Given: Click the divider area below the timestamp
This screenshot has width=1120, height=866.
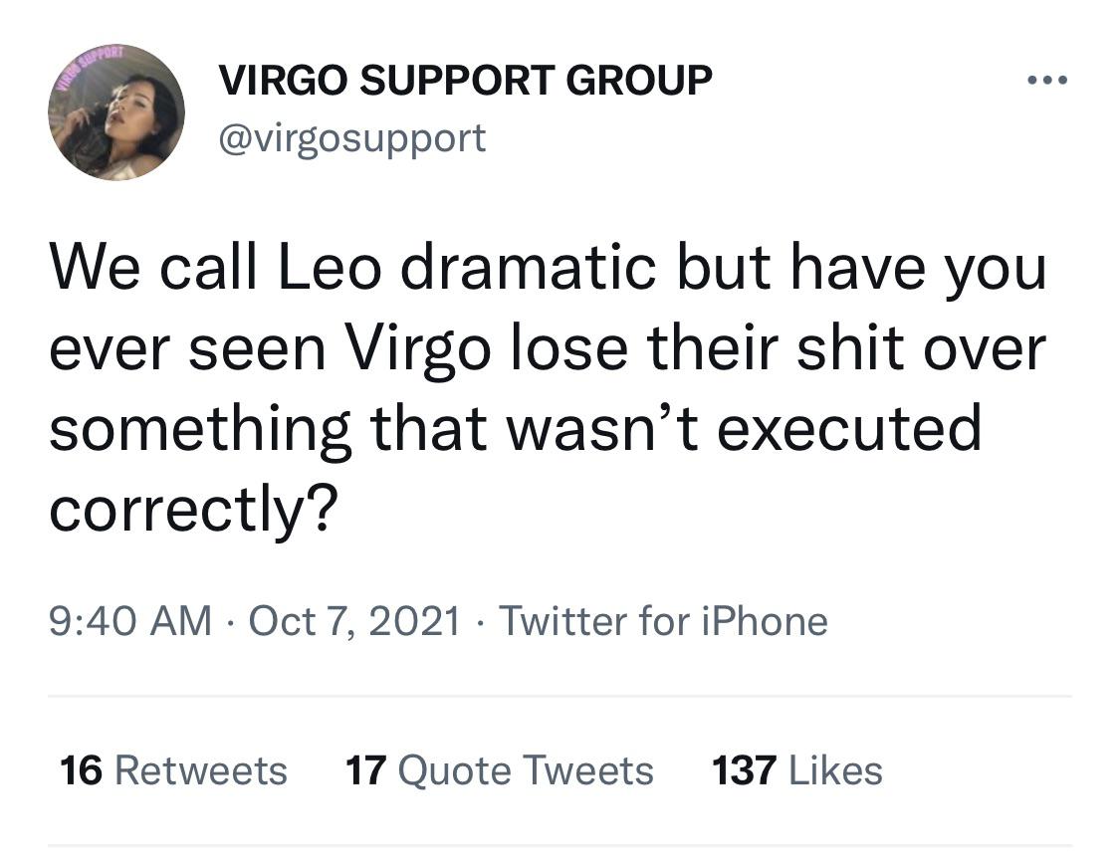Looking at the screenshot, I should pyautogui.click(x=560, y=694).
